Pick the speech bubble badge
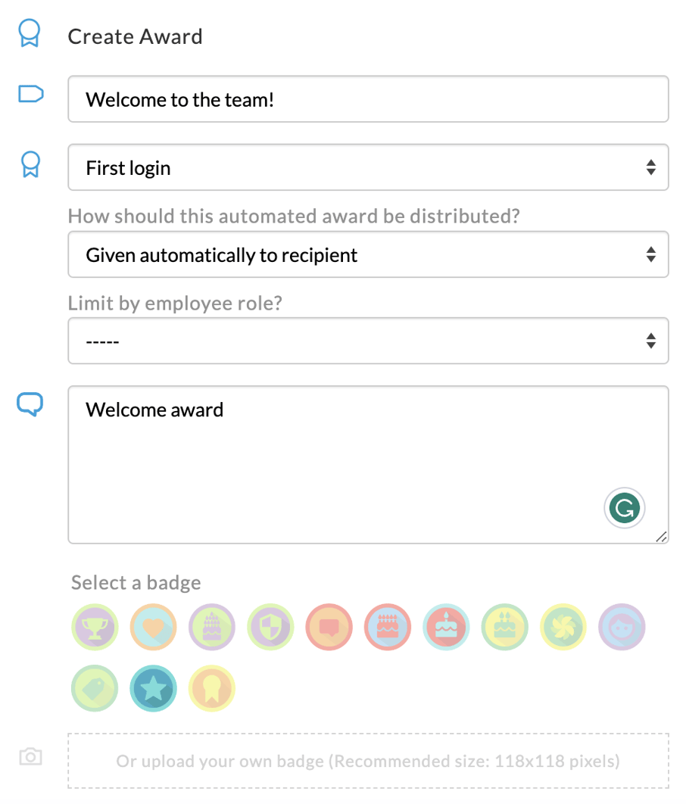The height and width of the screenshot is (804, 686). point(329,627)
